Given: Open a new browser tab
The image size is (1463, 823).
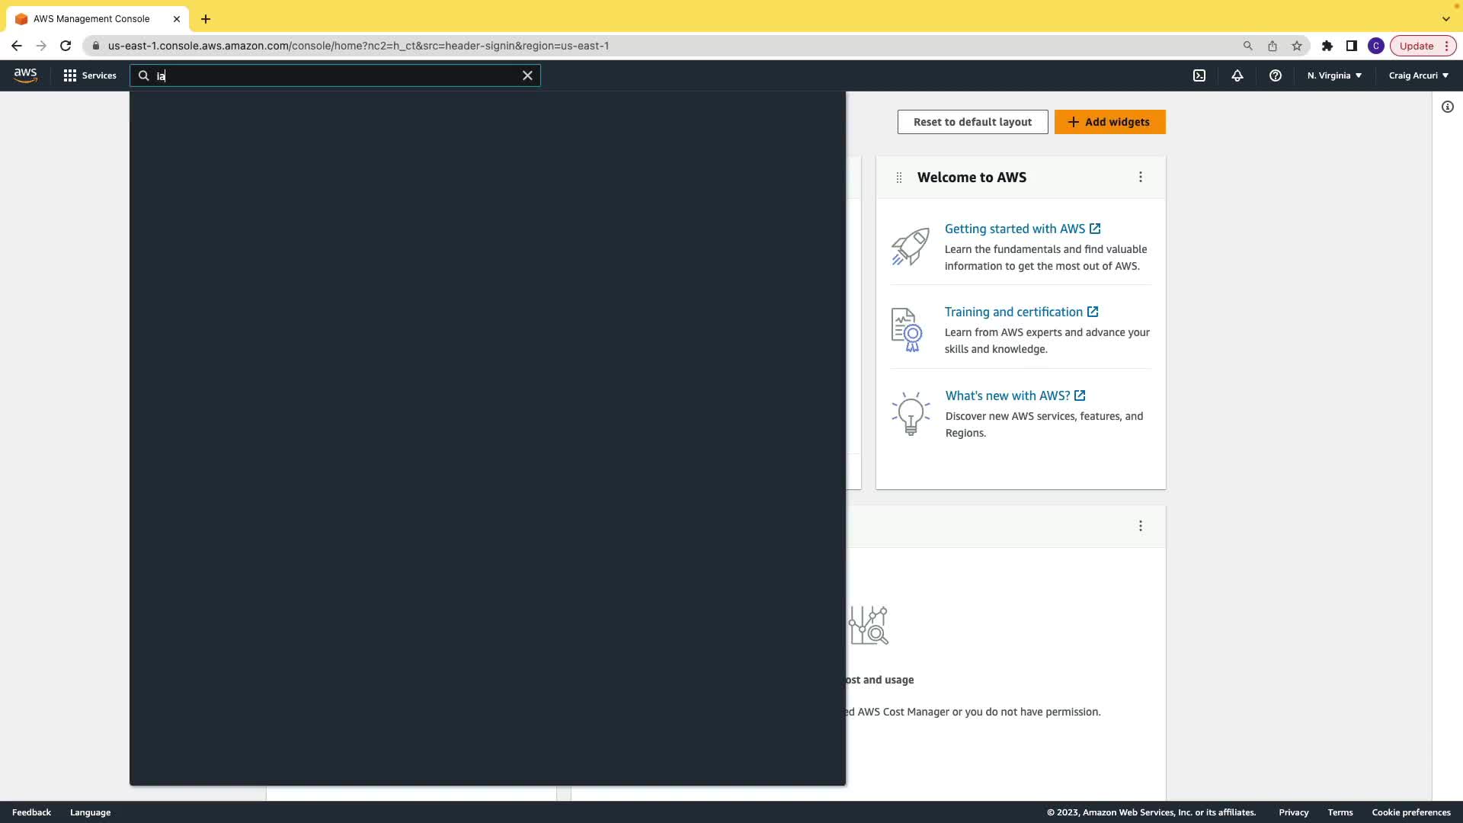Looking at the screenshot, I should pos(206,19).
